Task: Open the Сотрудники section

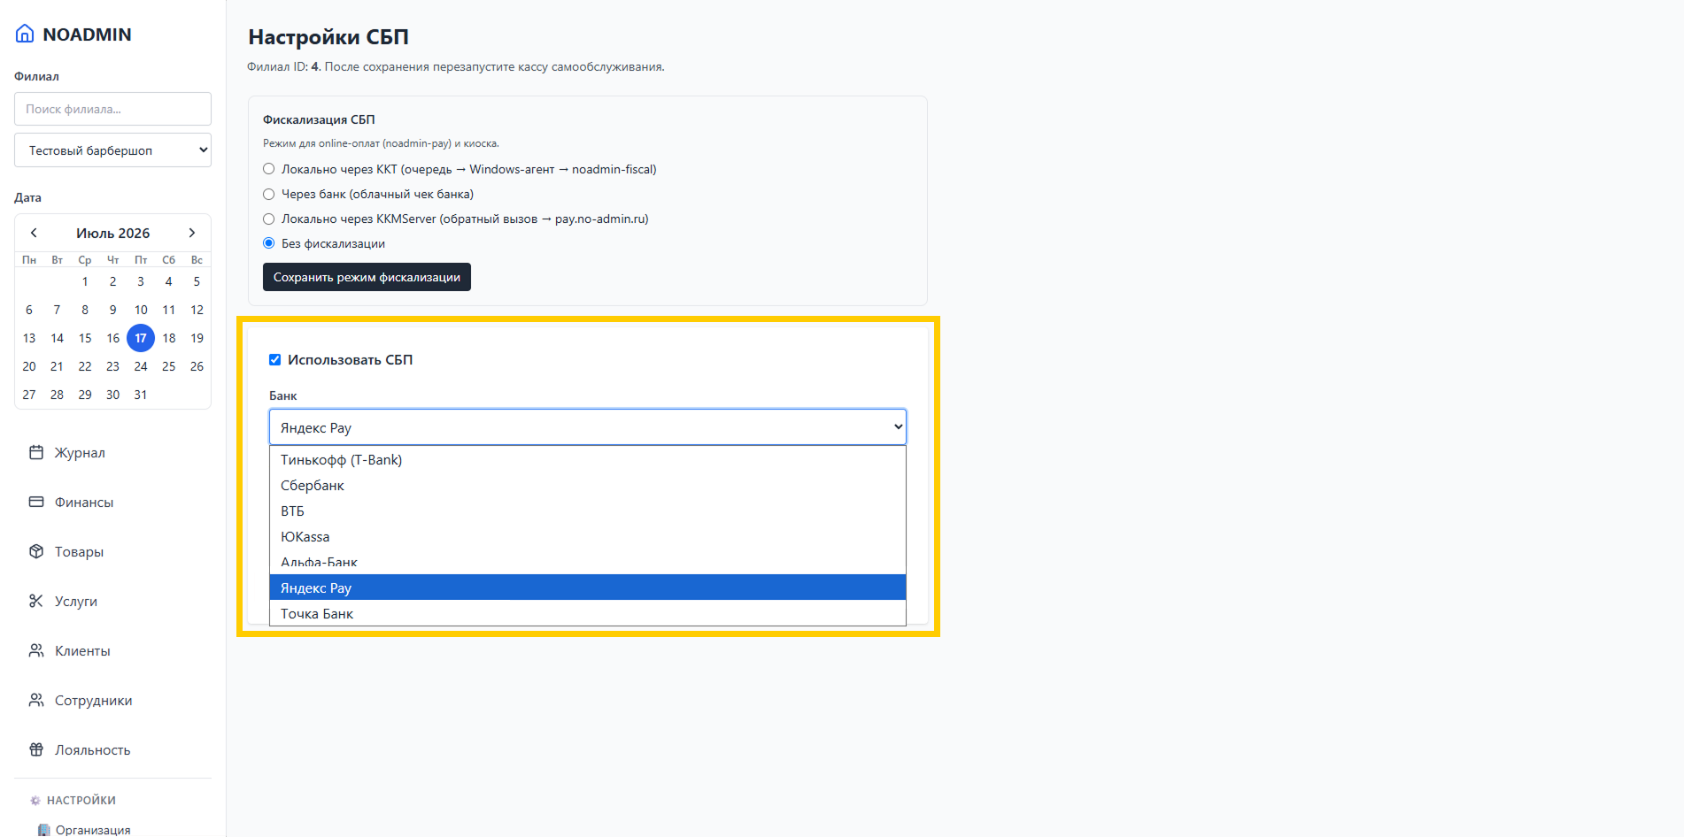Action: tap(93, 700)
